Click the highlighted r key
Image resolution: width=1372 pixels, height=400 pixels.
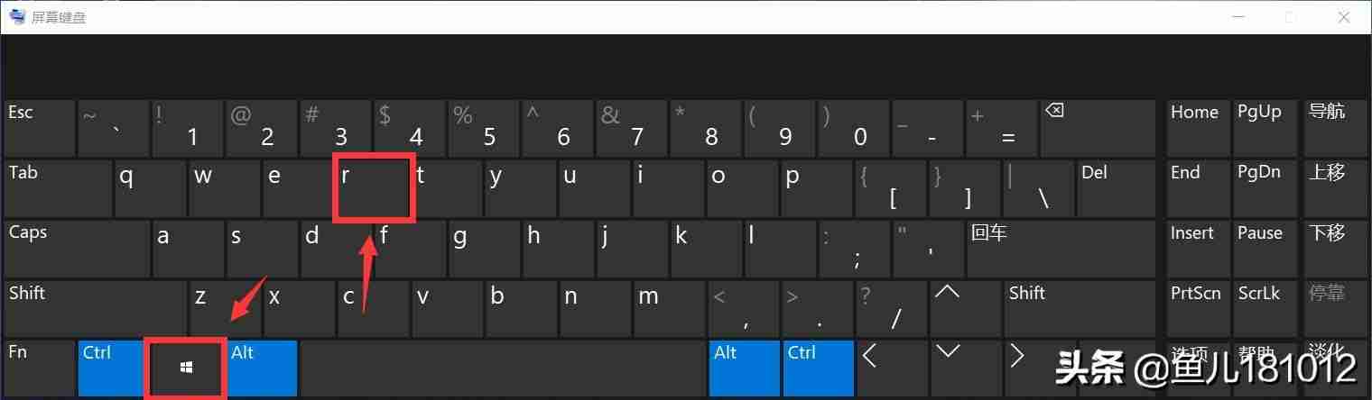(x=373, y=187)
